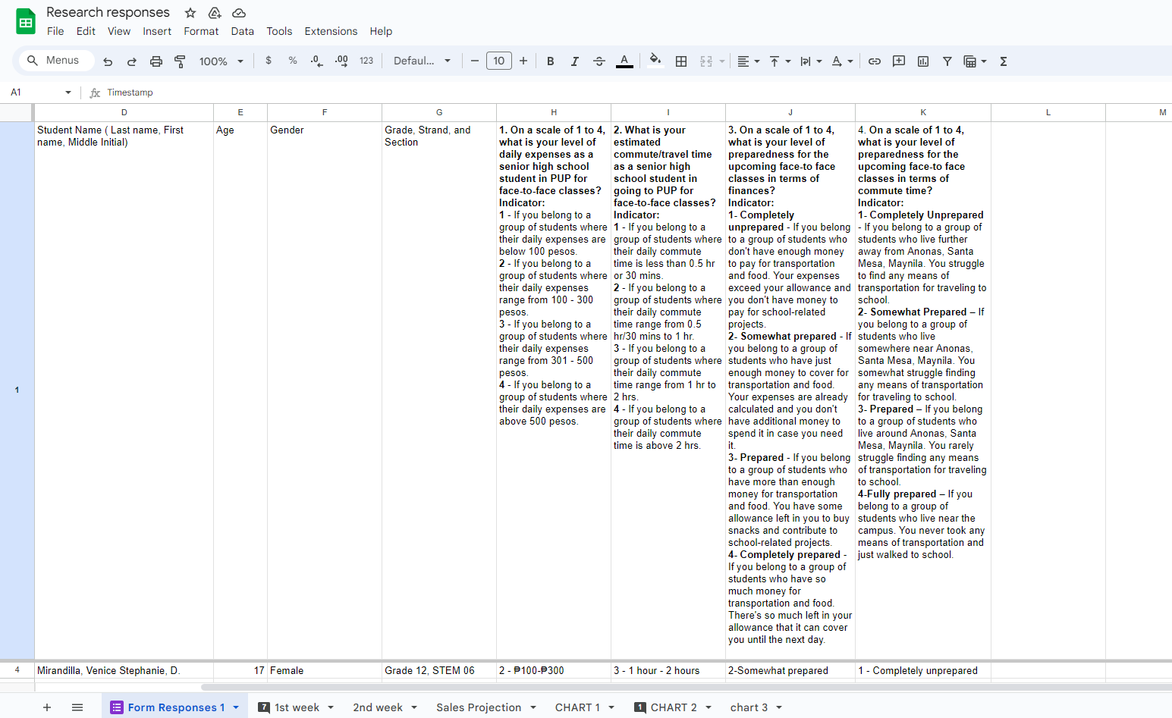This screenshot has height=718, width=1172.
Task: Click the Redo arrow icon
Action: tap(132, 61)
